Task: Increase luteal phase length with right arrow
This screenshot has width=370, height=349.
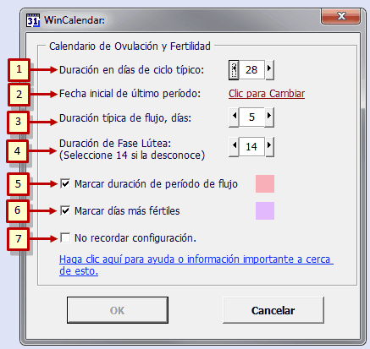Action: click(269, 146)
